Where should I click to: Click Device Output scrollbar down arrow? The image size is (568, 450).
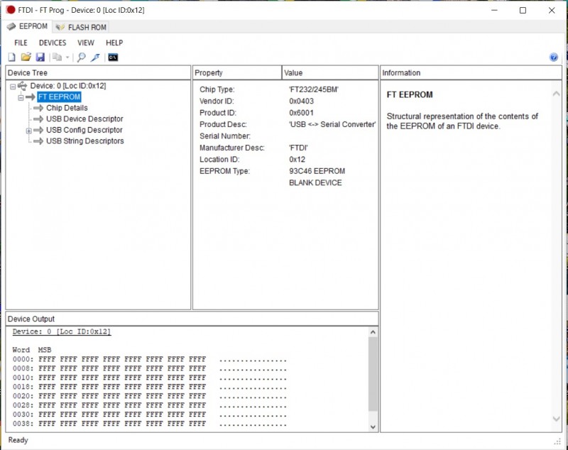[x=373, y=427]
